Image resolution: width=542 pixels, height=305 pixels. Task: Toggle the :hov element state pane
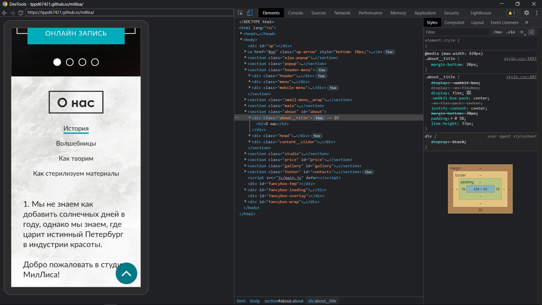pyautogui.click(x=497, y=32)
